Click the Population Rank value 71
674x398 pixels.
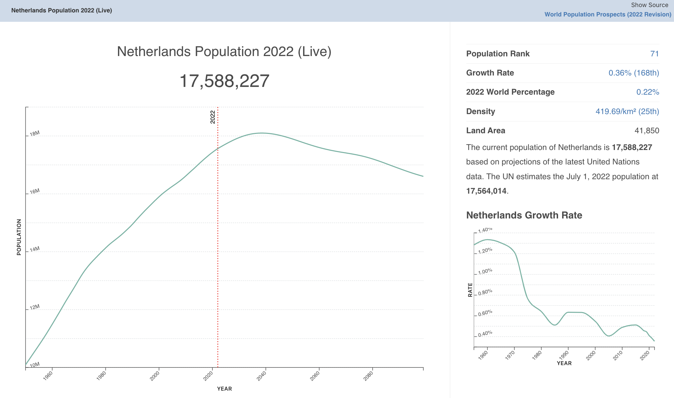[654, 54]
